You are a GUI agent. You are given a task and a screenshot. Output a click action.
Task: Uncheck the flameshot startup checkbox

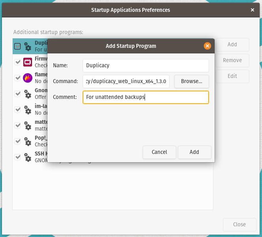tap(17, 78)
